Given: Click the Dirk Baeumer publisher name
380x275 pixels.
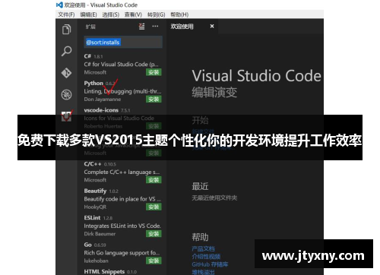Looking at the screenshot, I should (100, 234).
